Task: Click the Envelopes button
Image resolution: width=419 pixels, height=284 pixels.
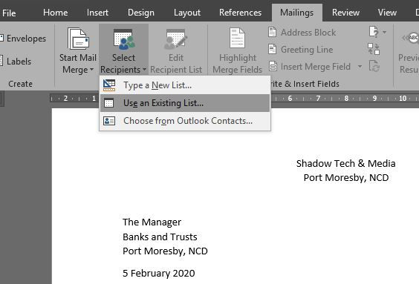Action: 24,39
